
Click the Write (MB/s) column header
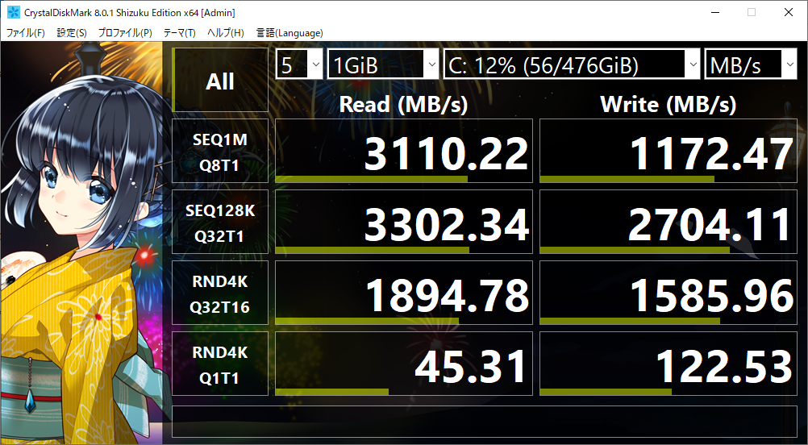point(668,105)
